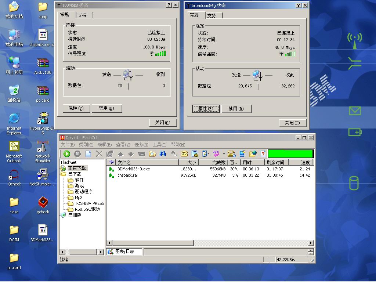Open the 编辑(E) menu
This screenshot has height=282, width=376.
(105, 145)
